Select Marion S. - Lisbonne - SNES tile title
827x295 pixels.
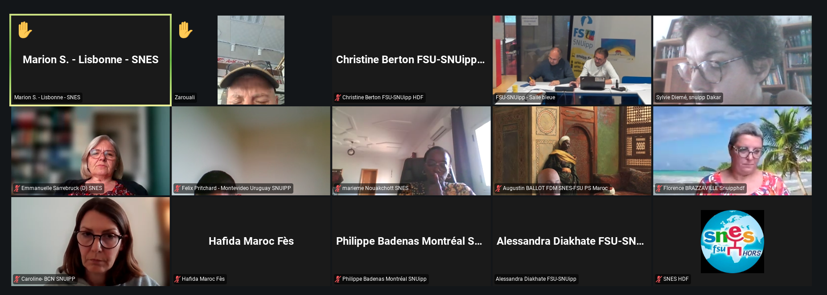pyautogui.click(x=91, y=60)
